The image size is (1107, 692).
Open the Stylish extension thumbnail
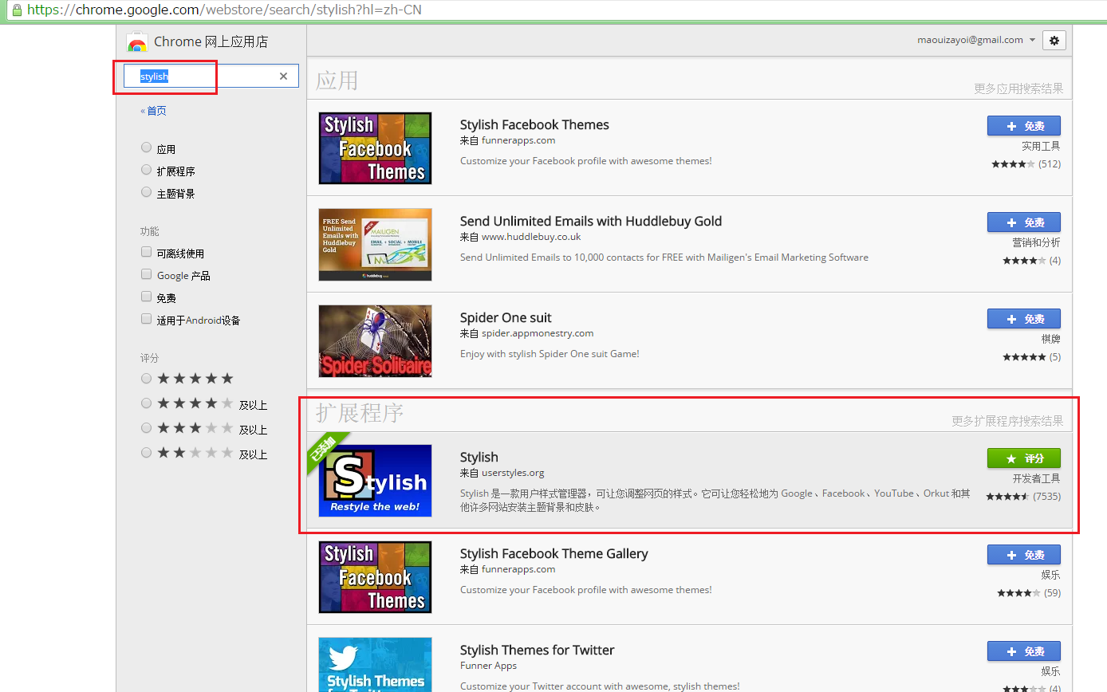(x=375, y=481)
